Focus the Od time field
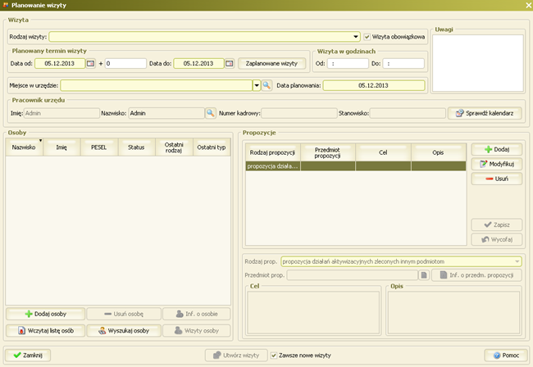Image resolution: width=533 pixels, height=367 pixels. point(348,63)
